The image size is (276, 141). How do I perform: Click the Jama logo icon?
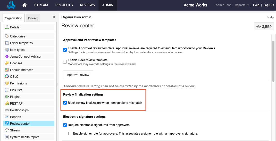point(11,5)
